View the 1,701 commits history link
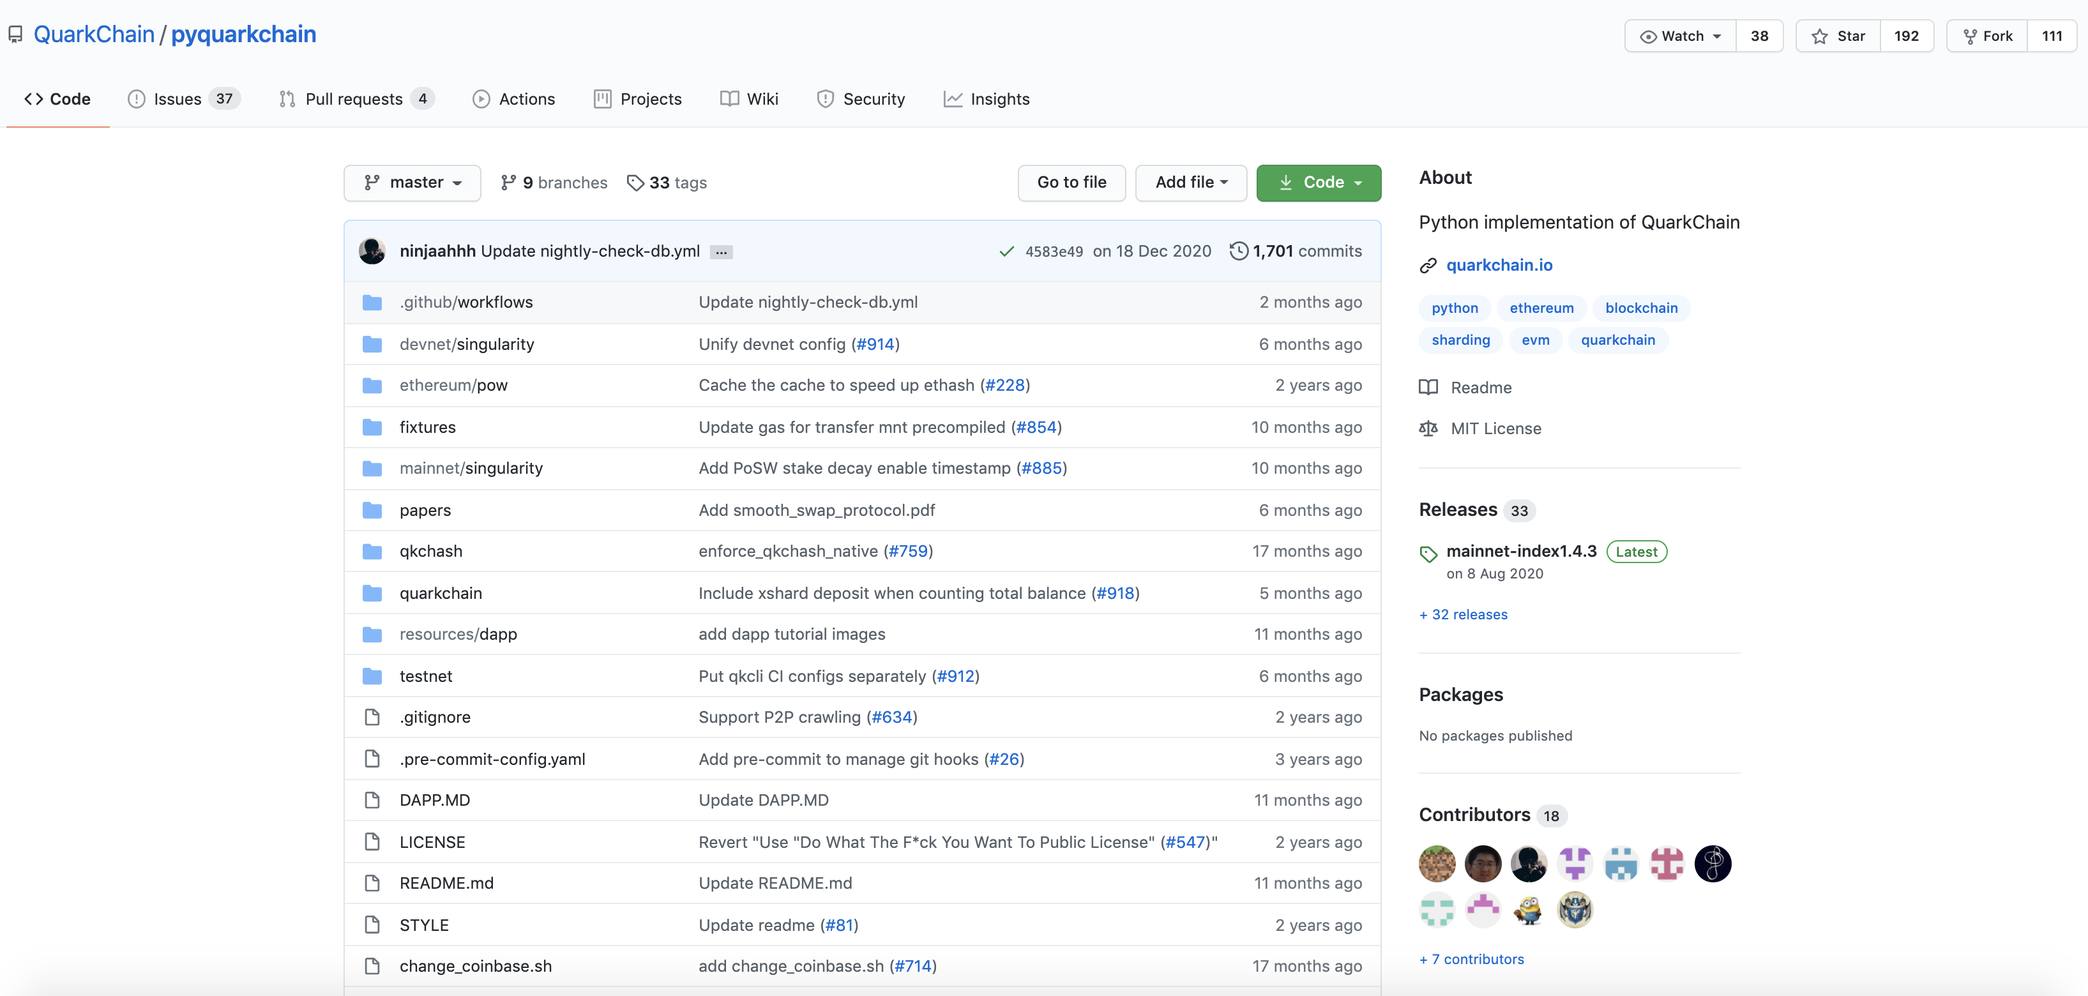 (x=1297, y=251)
